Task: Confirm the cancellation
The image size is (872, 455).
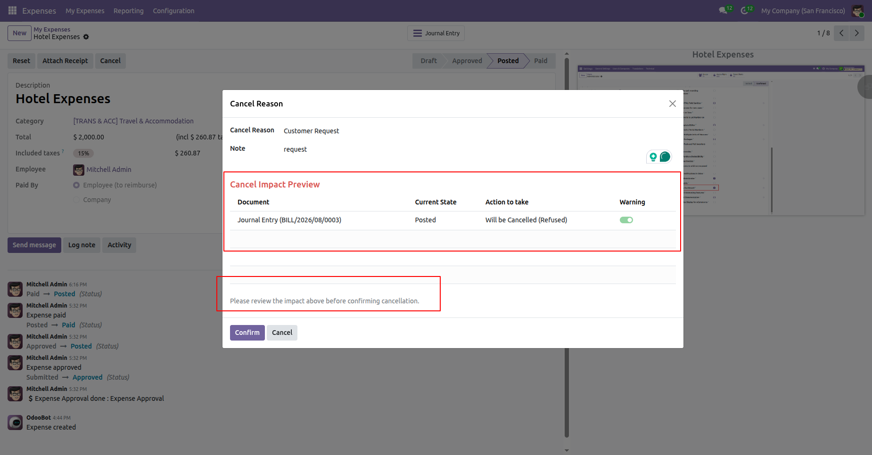Action: [247, 333]
